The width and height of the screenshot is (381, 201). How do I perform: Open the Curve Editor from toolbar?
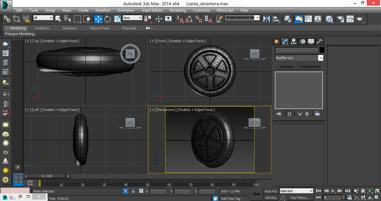(x=308, y=19)
